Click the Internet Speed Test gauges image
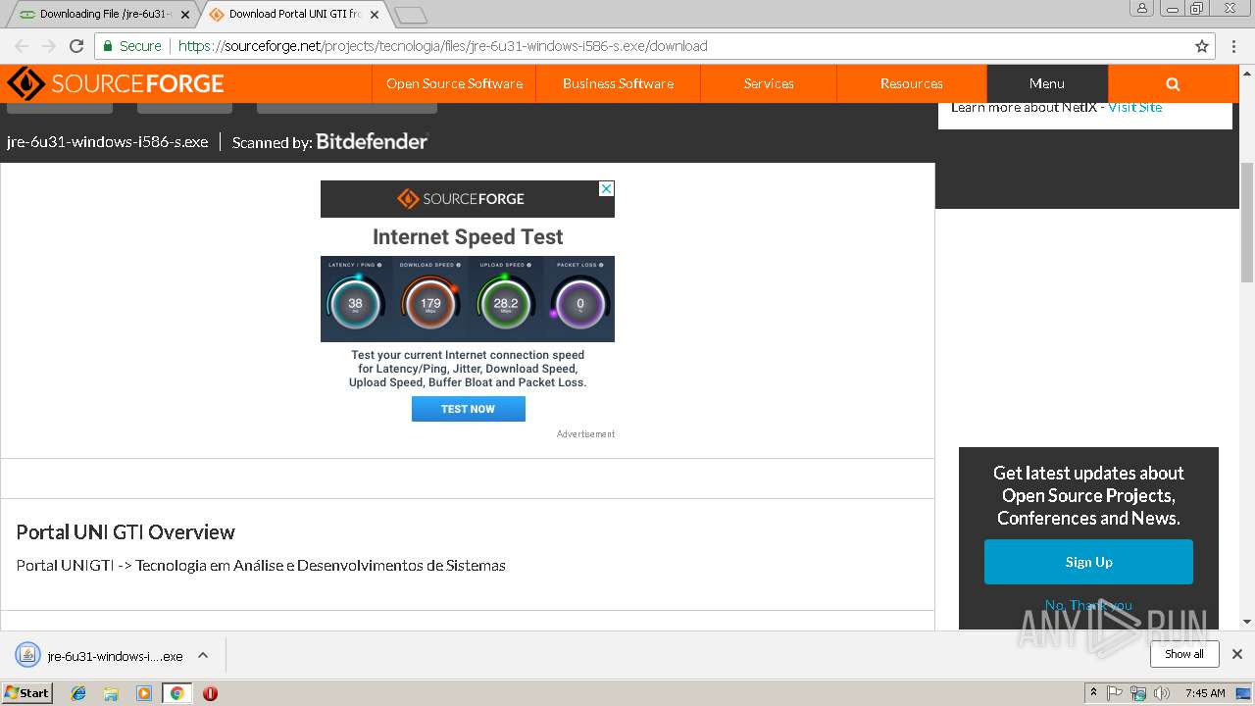The image size is (1255, 706). [x=468, y=299]
